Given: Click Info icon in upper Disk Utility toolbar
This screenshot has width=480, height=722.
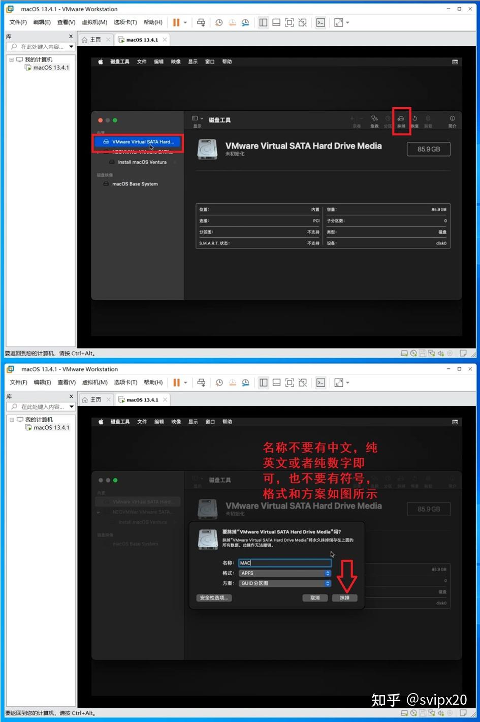Looking at the screenshot, I should (452, 118).
